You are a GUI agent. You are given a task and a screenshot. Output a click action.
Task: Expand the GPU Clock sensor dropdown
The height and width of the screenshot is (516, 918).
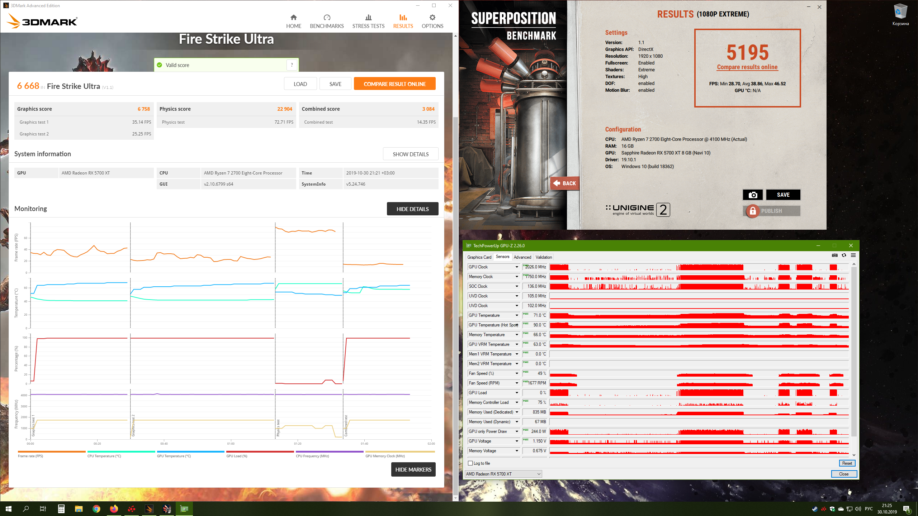[x=517, y=267]
